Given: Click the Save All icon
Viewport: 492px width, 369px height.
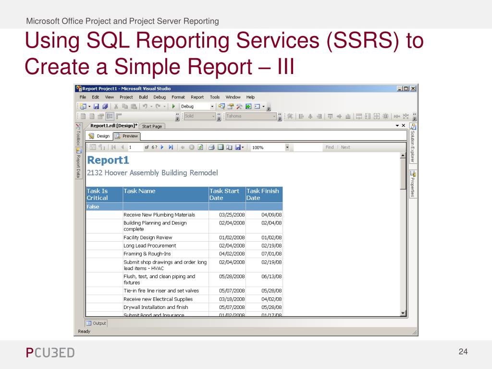Looking at the screenshot, I should click(105, 106).
